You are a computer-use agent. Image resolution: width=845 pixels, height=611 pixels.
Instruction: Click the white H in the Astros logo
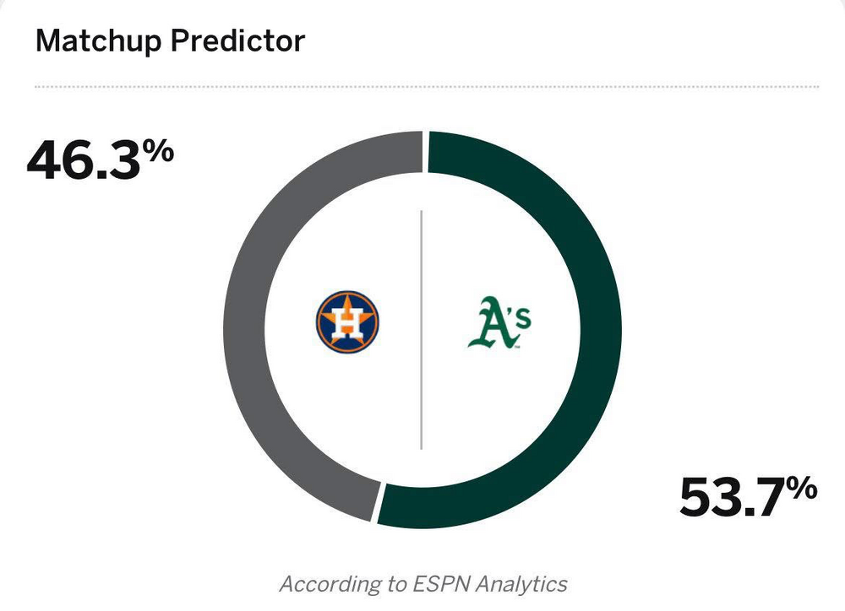347,324
